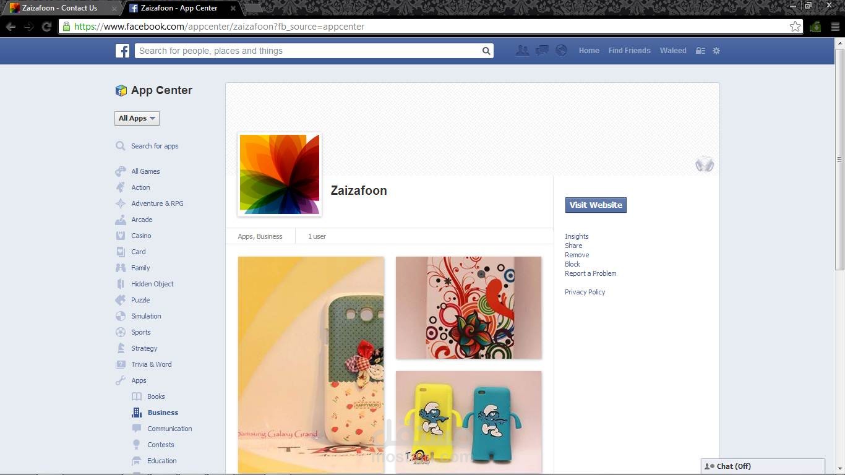The image size is (845, 475).
Task: Click the Block link
Action: [572, 264]
